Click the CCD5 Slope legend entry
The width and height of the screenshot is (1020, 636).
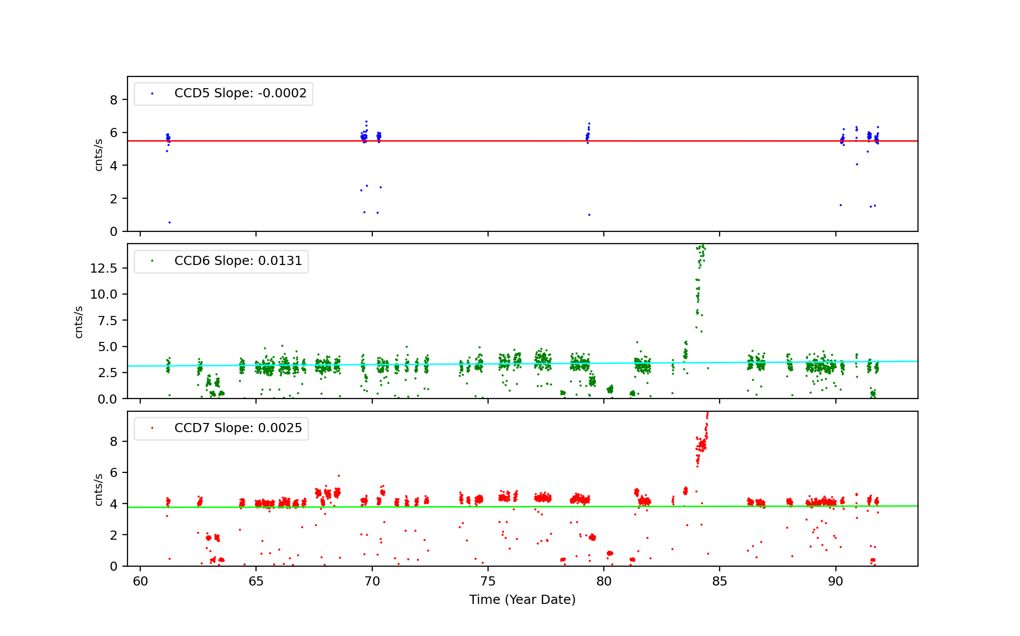click(240, 93)
